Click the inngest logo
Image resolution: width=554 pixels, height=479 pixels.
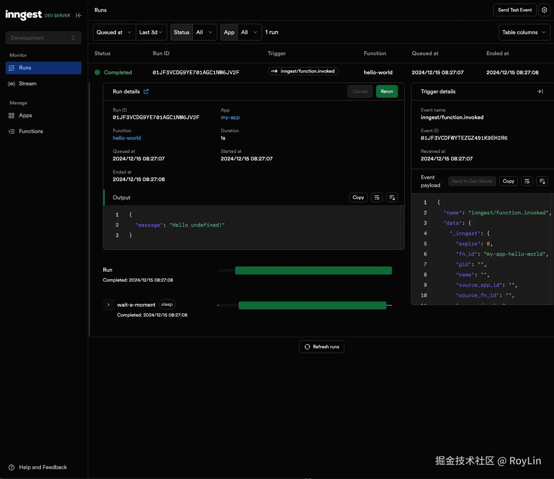point(23,15)
